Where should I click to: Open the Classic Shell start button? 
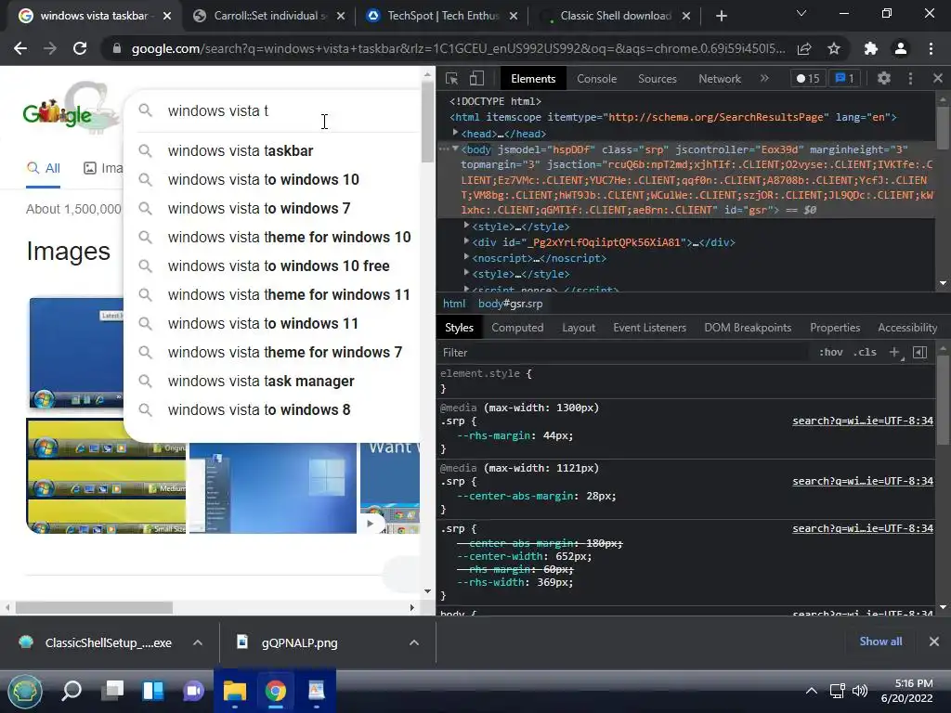24,691
